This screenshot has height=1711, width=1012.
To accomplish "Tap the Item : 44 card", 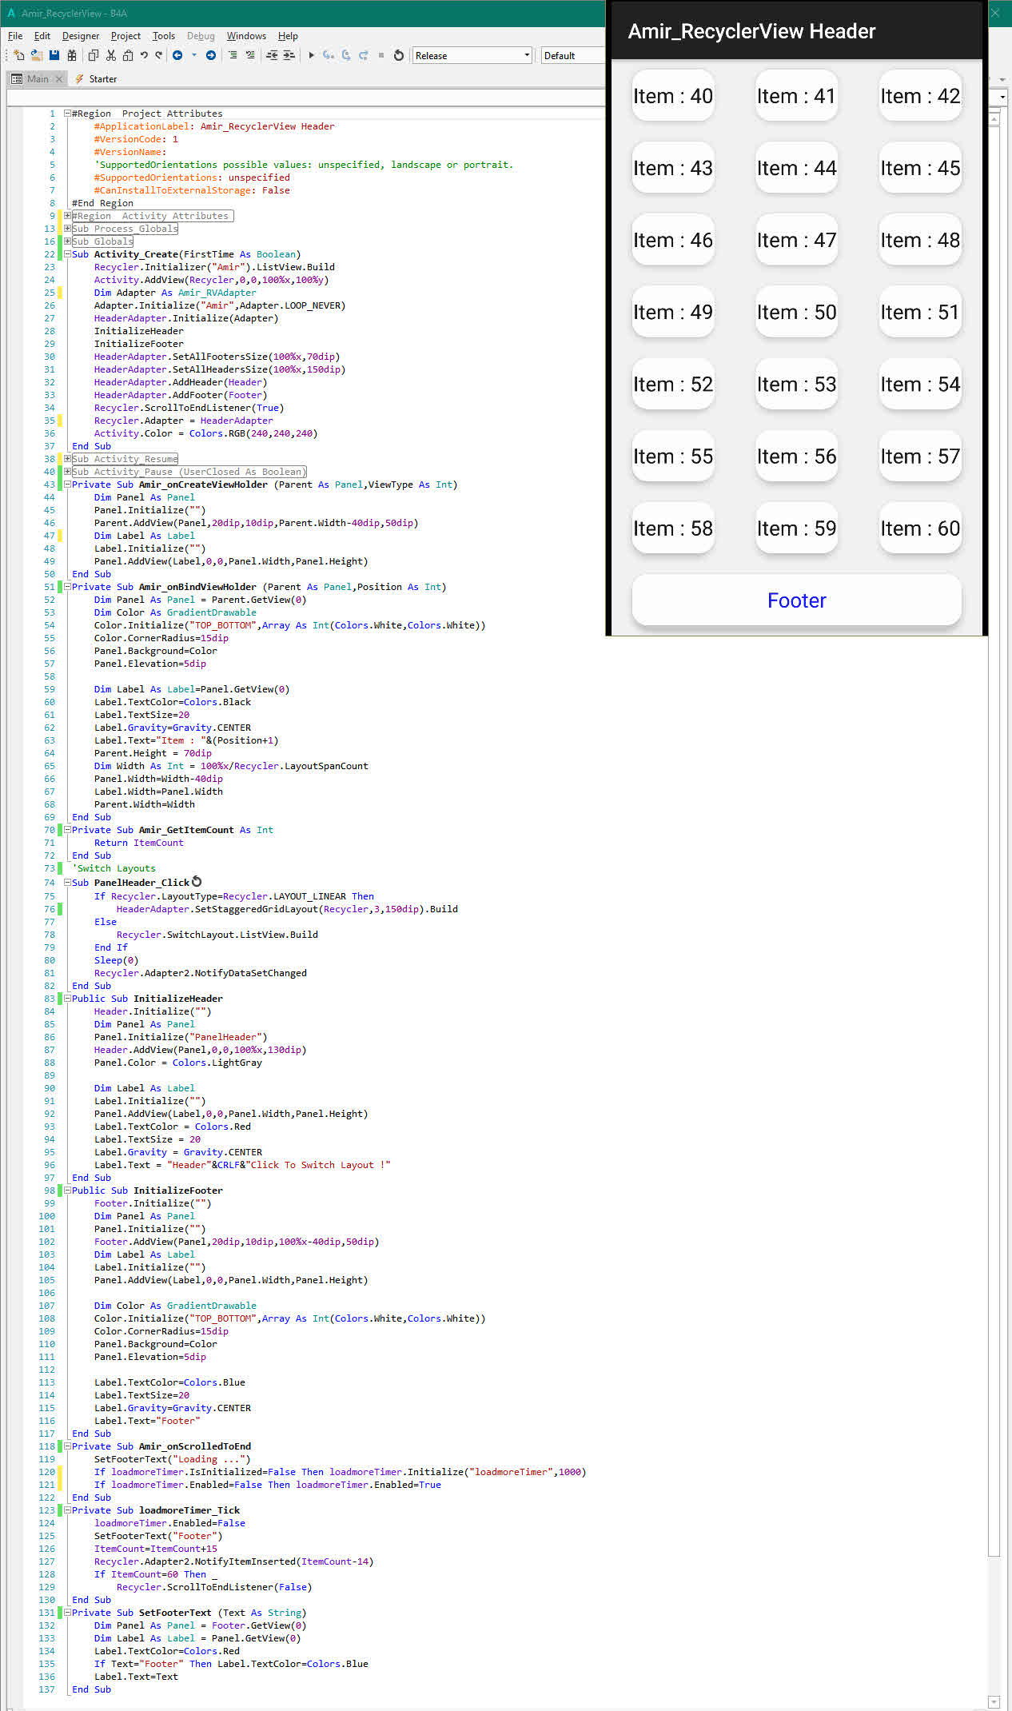I will [797, 168].
